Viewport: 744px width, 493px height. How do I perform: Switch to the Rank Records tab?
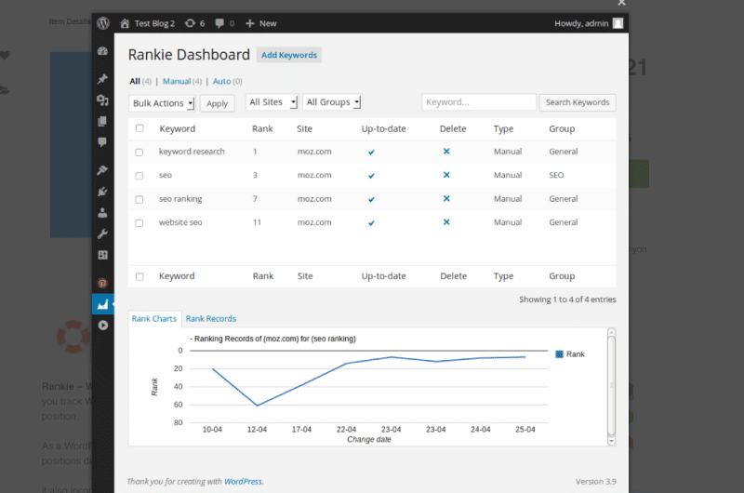(211, 319)
